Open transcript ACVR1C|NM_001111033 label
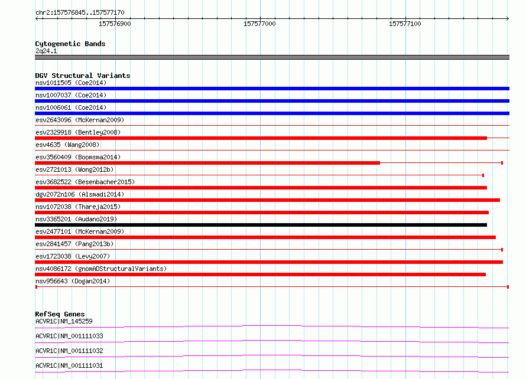 [x=69, y=336]
